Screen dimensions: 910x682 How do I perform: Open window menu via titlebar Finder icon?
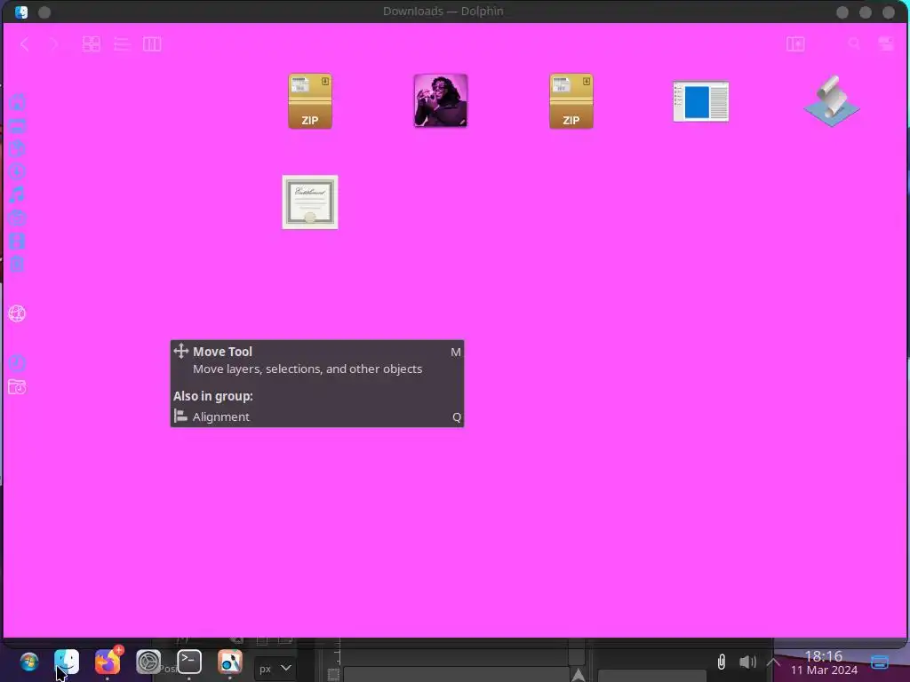point(21,12)
